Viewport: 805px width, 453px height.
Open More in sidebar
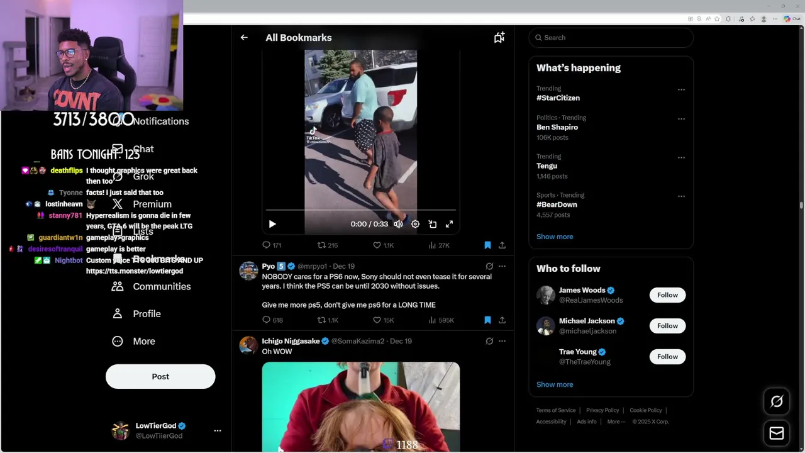point(133,341)
